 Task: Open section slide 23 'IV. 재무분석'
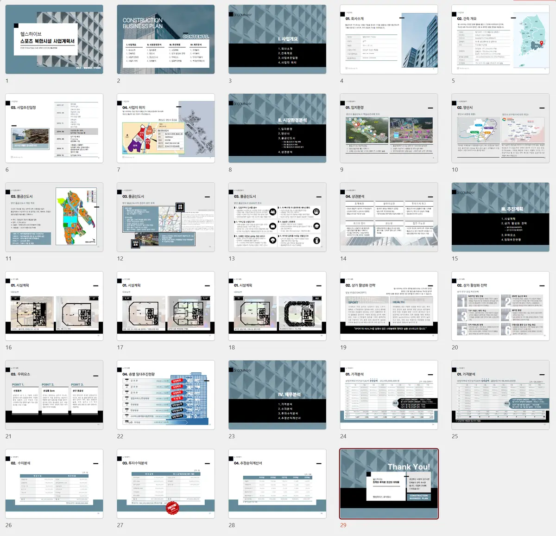(277, 395)
